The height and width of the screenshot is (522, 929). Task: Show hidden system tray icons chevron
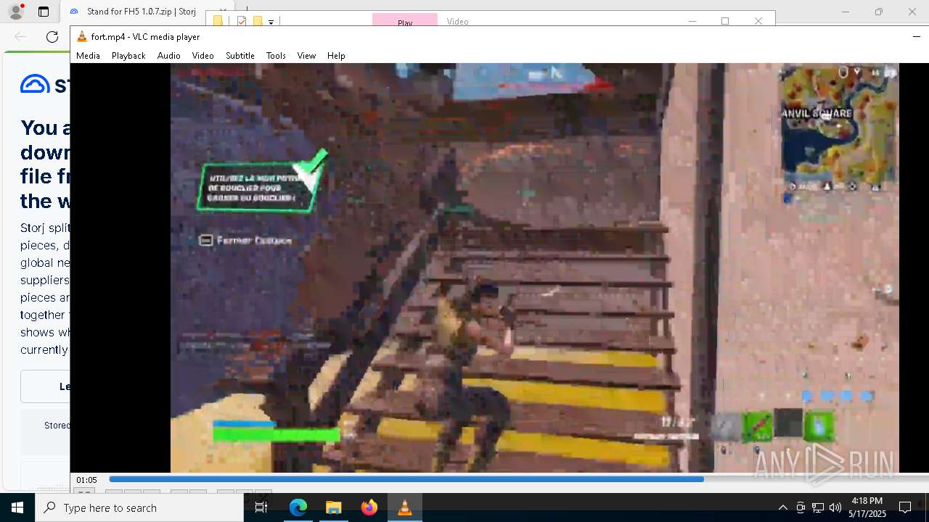(x=782, y=507)
